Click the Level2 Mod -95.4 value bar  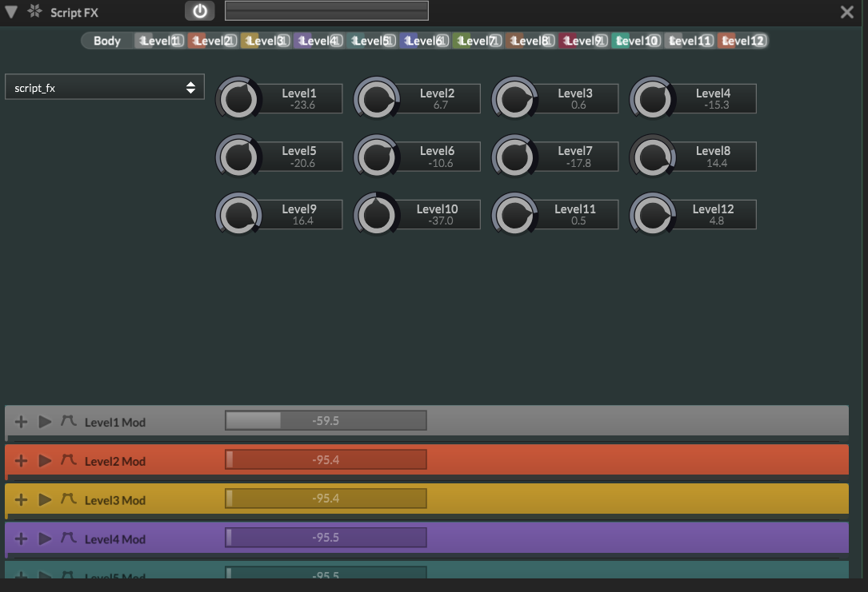coord(326,459)
